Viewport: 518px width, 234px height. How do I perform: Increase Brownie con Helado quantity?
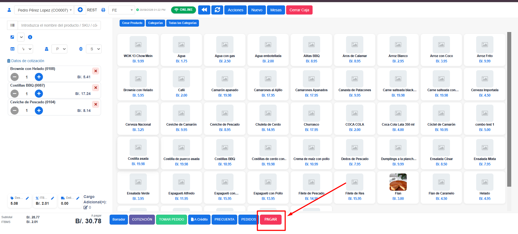pyautogui.click(x=39, y=77)
